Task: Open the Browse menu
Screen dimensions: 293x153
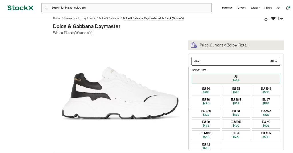Action: point(226,8)
